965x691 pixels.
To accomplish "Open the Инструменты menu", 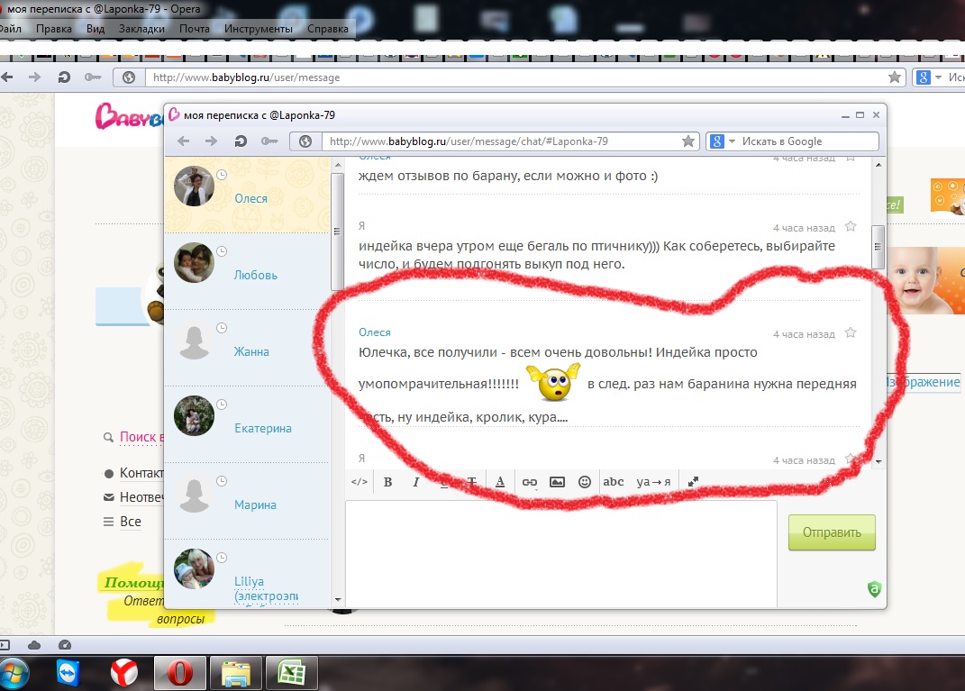I will [x=259, y=29].
